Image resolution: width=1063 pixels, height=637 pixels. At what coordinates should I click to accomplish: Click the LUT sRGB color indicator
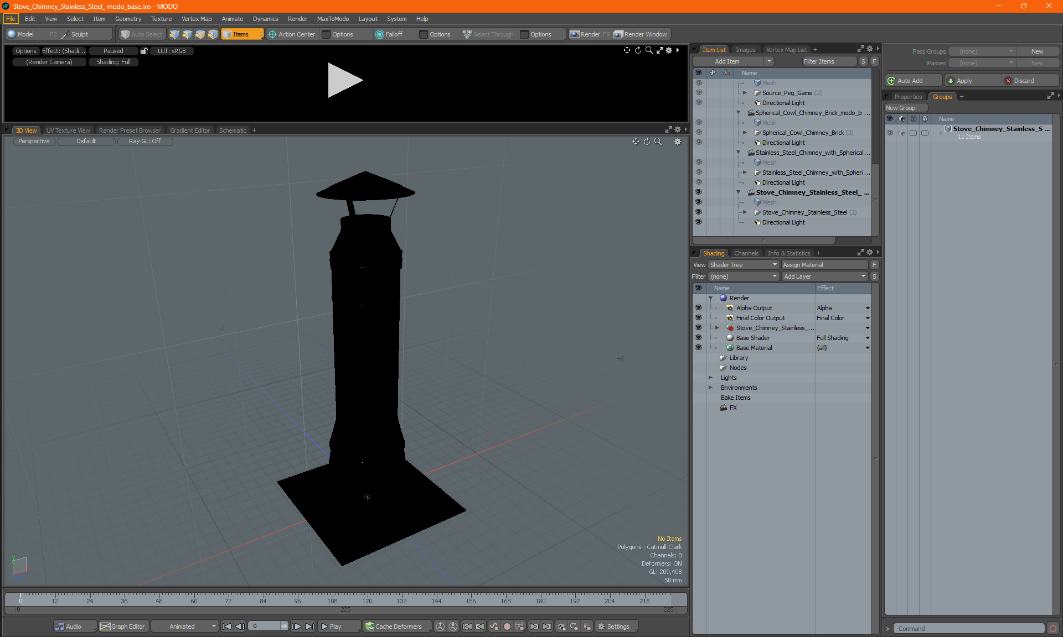coord(172,50)
